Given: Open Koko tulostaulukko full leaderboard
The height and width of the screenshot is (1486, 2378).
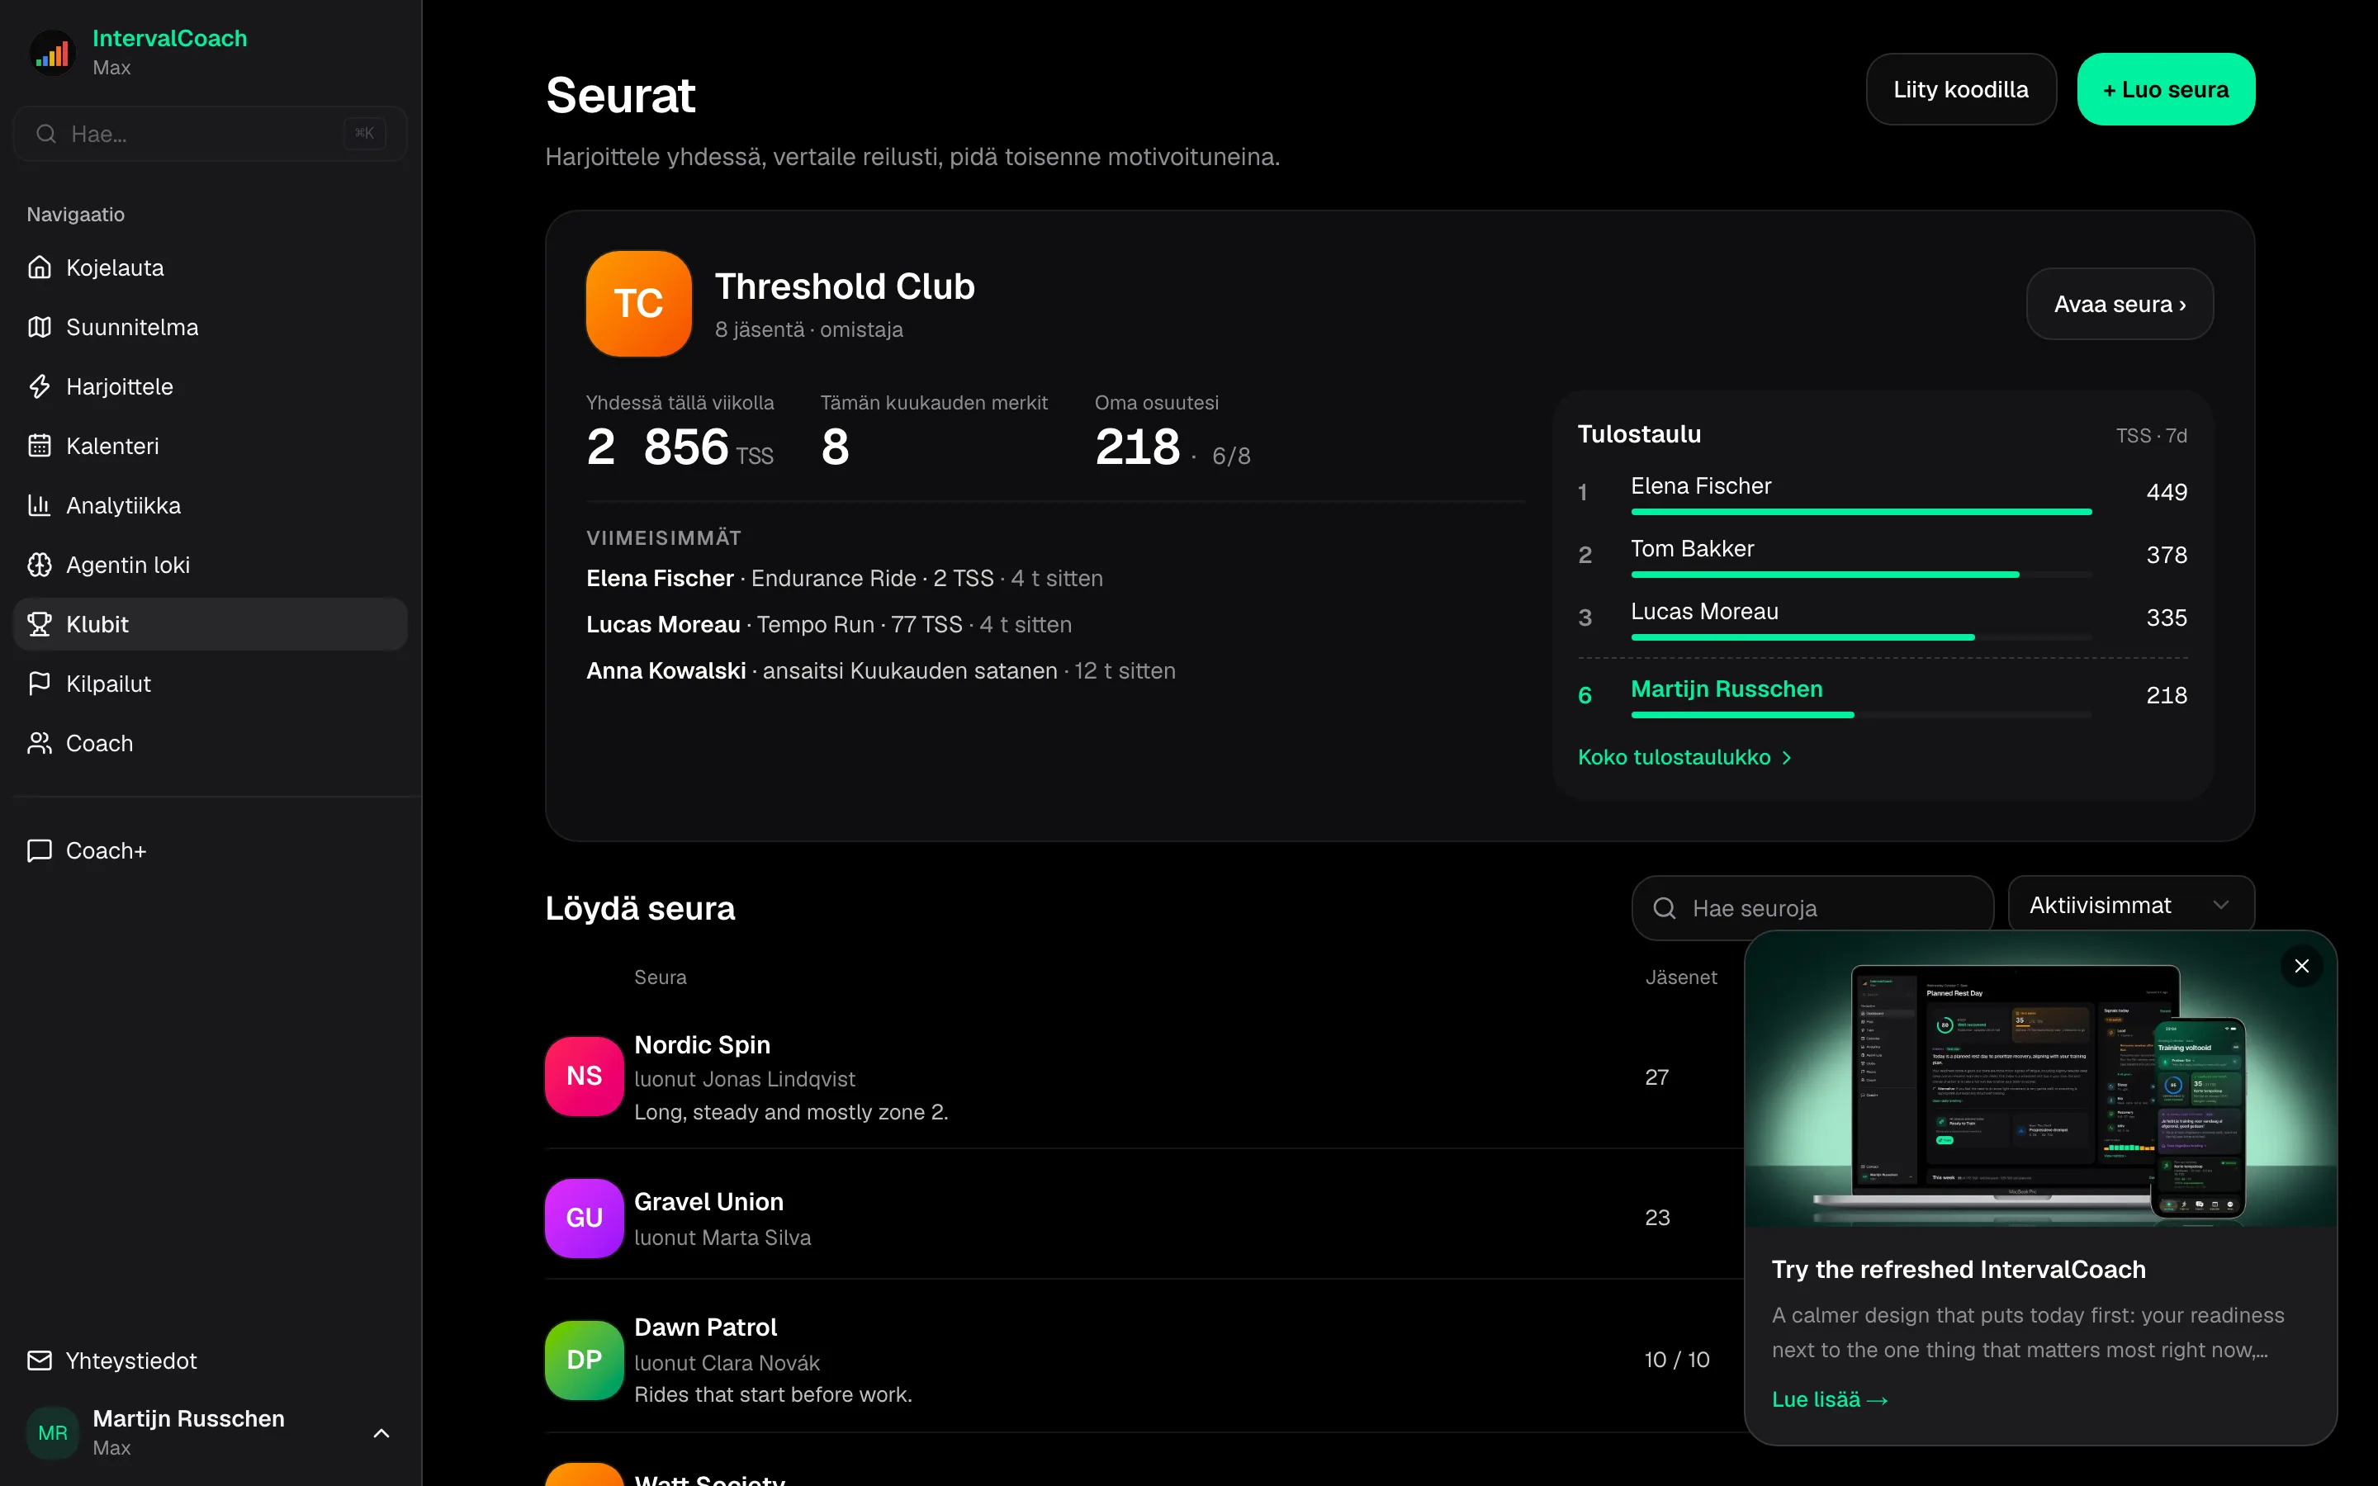Looking at the screenshot, I should click(1685, 757).
